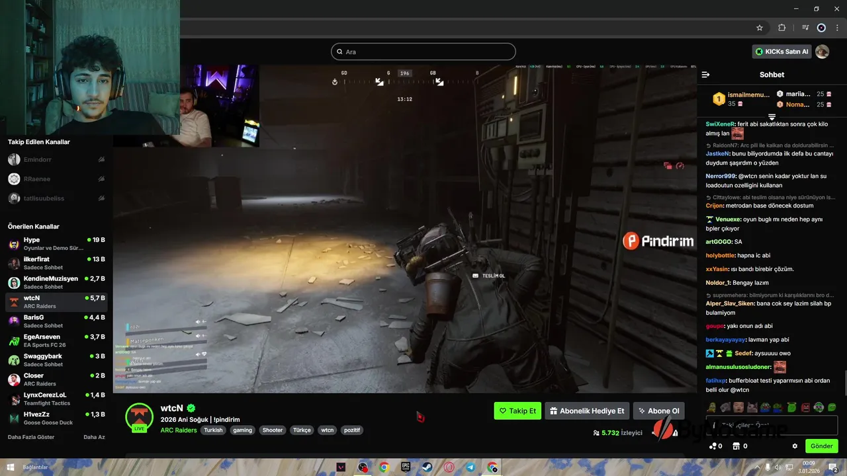Open the ARC Raiders category link
Screen dimensions: 847x476
coord(179,430)
